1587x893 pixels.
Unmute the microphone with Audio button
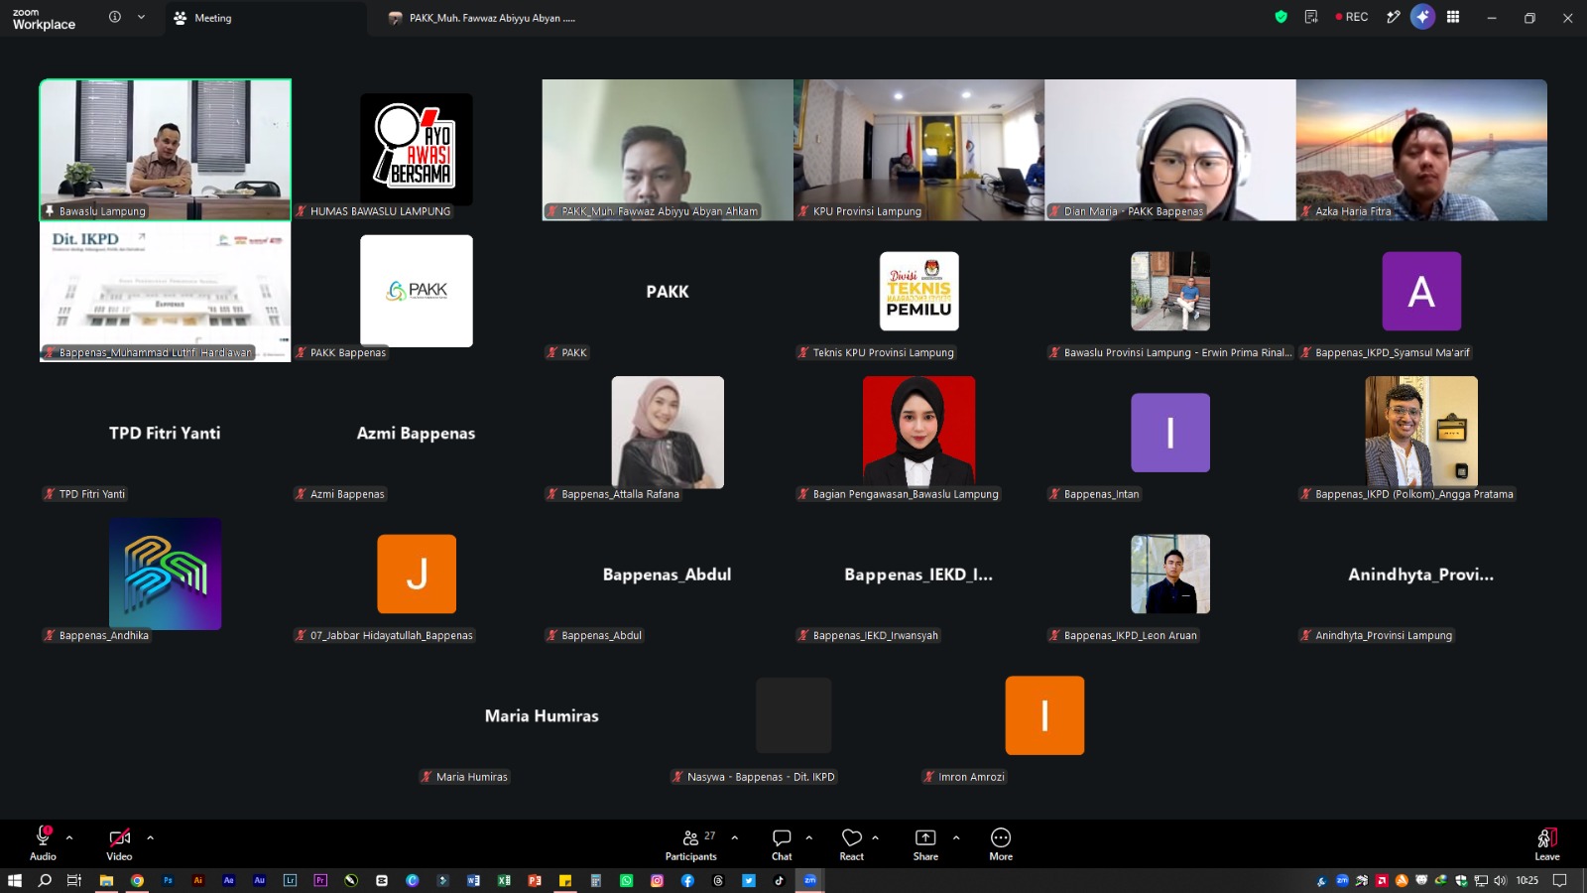[43, 844]
